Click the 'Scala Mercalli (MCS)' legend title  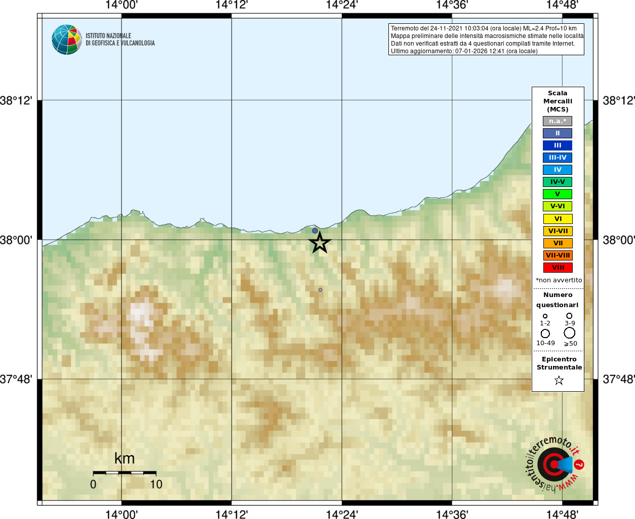(x=558, y=101)
